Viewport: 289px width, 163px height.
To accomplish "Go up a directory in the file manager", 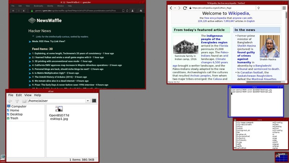I will point(17,101).
